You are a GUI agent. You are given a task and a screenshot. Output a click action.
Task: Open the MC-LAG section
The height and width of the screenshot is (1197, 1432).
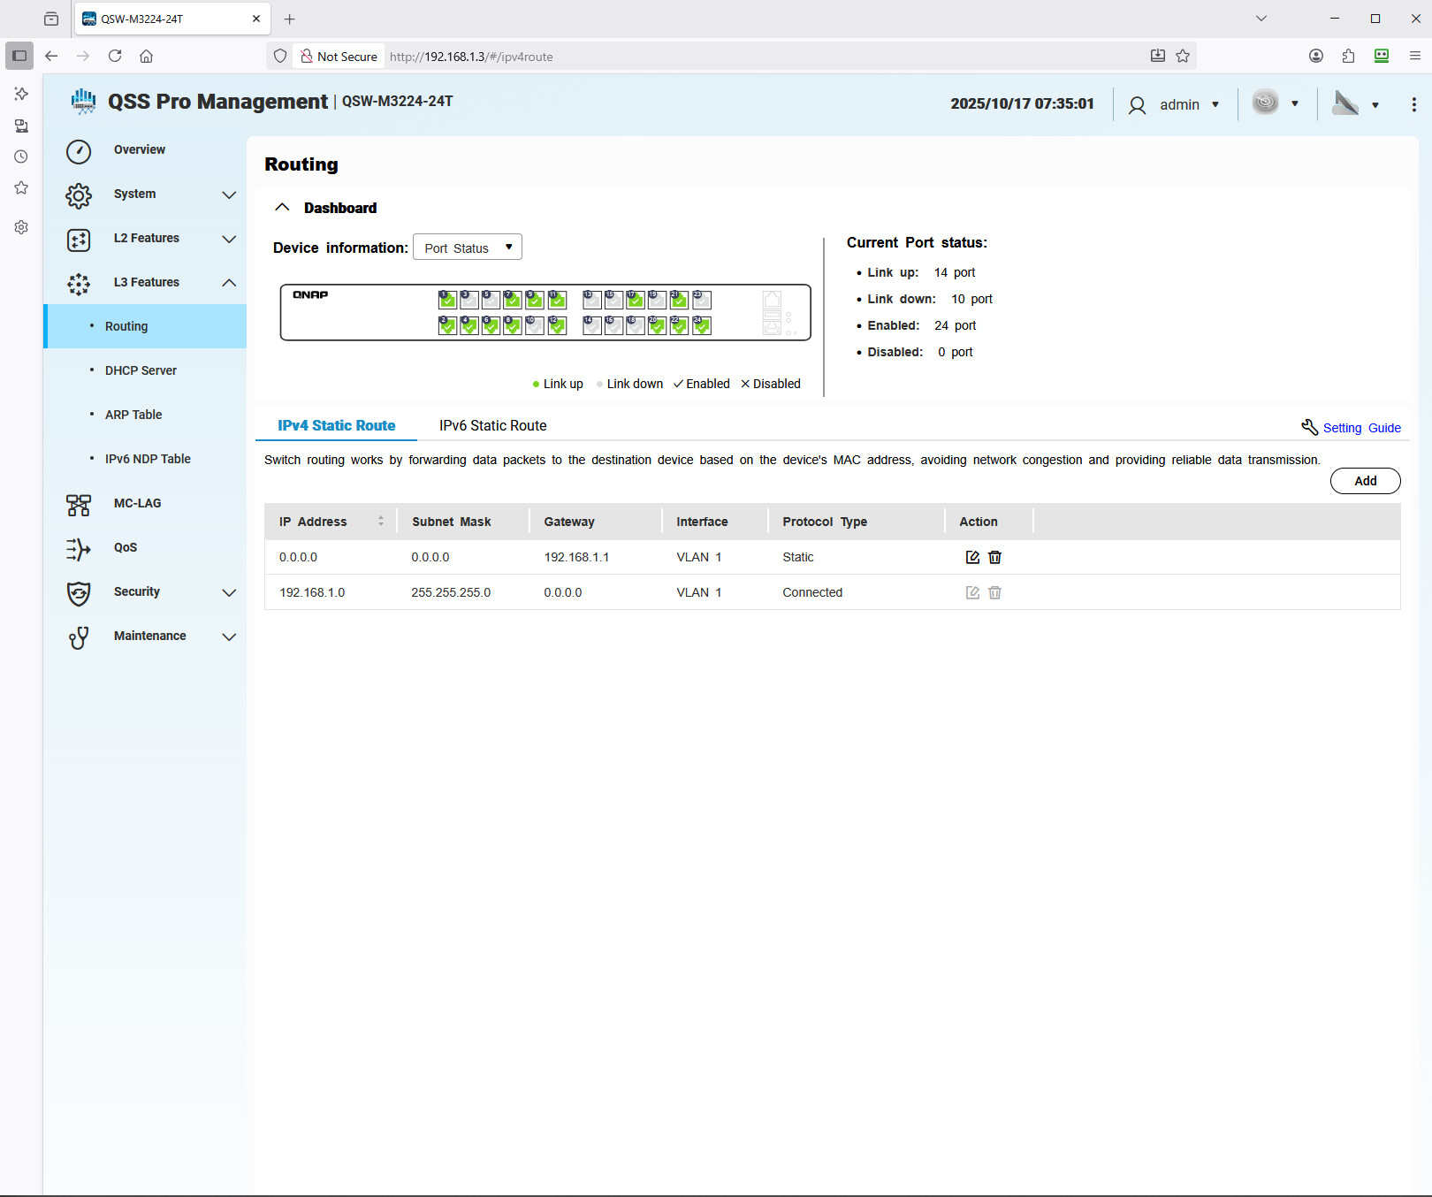point(137,503)
